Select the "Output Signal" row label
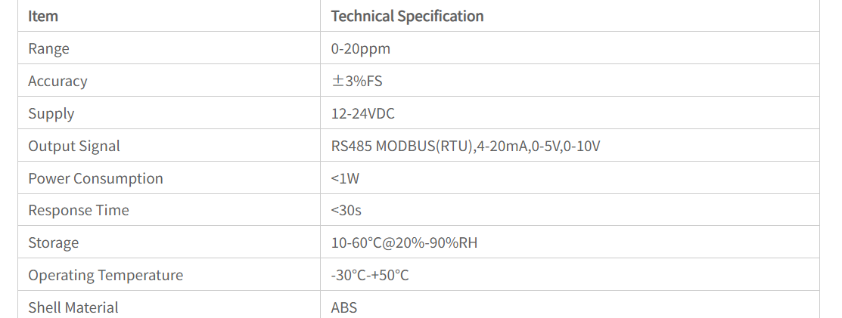 pyautogui.click(x=73, y=146)
